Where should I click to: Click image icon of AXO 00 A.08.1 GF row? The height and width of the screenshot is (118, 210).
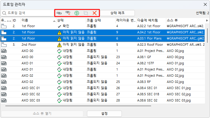click(4, 57)
